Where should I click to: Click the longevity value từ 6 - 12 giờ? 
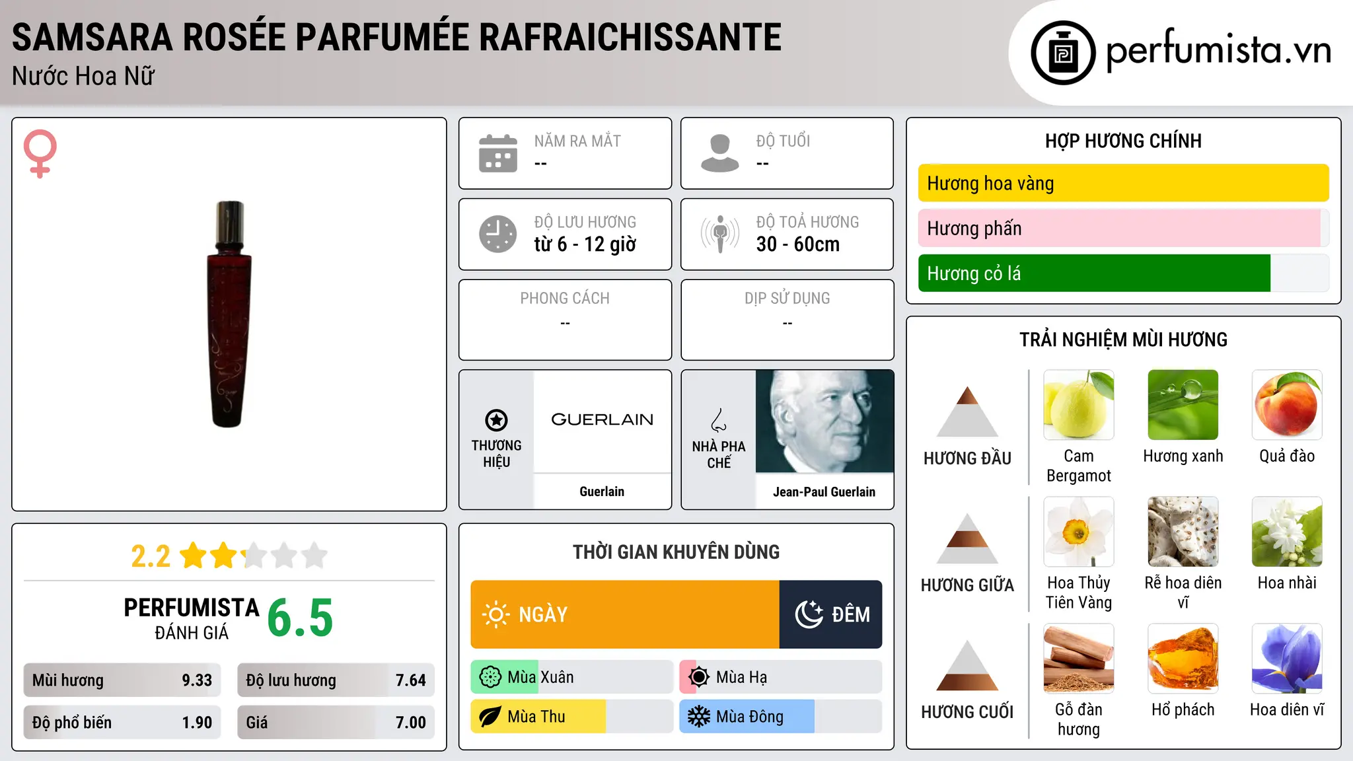(585, 244)
